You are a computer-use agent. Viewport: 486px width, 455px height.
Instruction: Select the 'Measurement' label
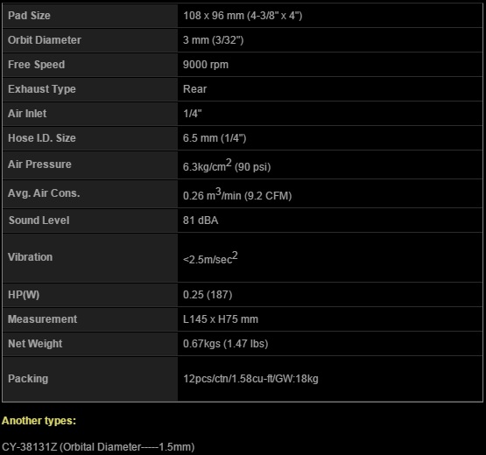(x=42, y=319)
